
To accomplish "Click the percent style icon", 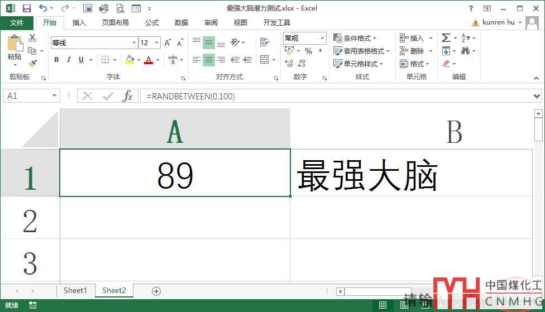I will [308, 51].
